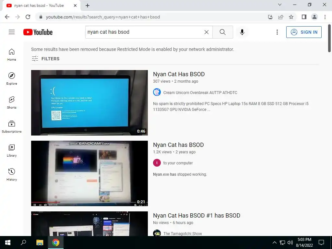Share this page icon
Screen dimensions: 332x249
point(281,17)
